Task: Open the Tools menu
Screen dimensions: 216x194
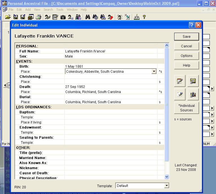Action: click(x=60, y=10)
